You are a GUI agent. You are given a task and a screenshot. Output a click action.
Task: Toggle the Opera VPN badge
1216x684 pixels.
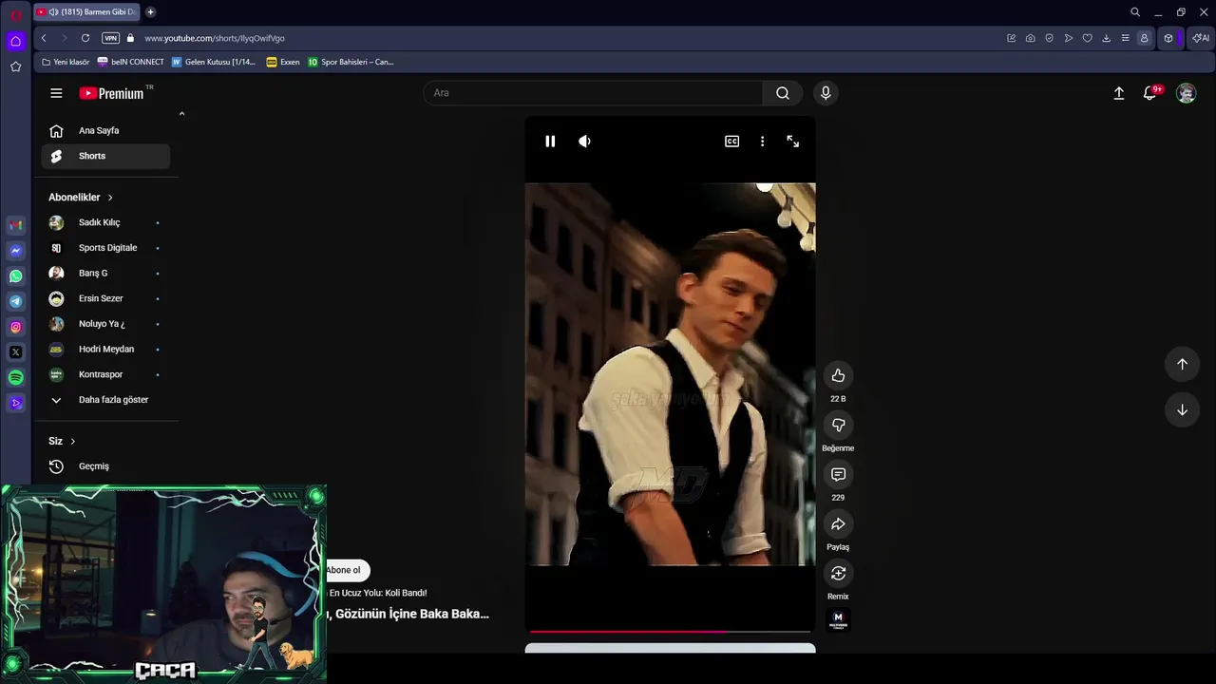(110, 38)
